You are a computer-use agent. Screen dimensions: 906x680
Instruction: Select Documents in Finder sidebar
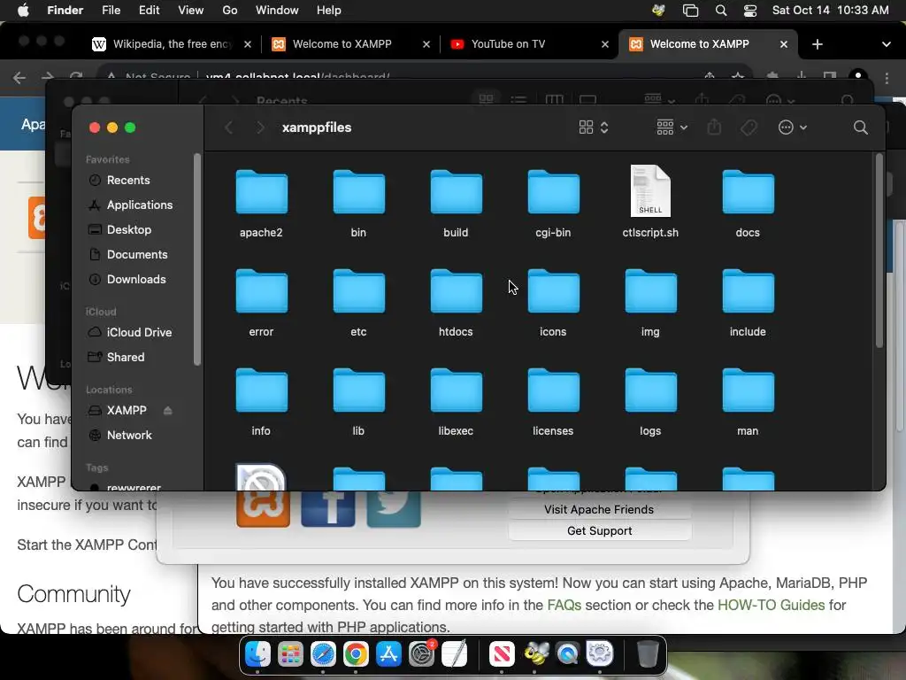(x=137, y=255)
